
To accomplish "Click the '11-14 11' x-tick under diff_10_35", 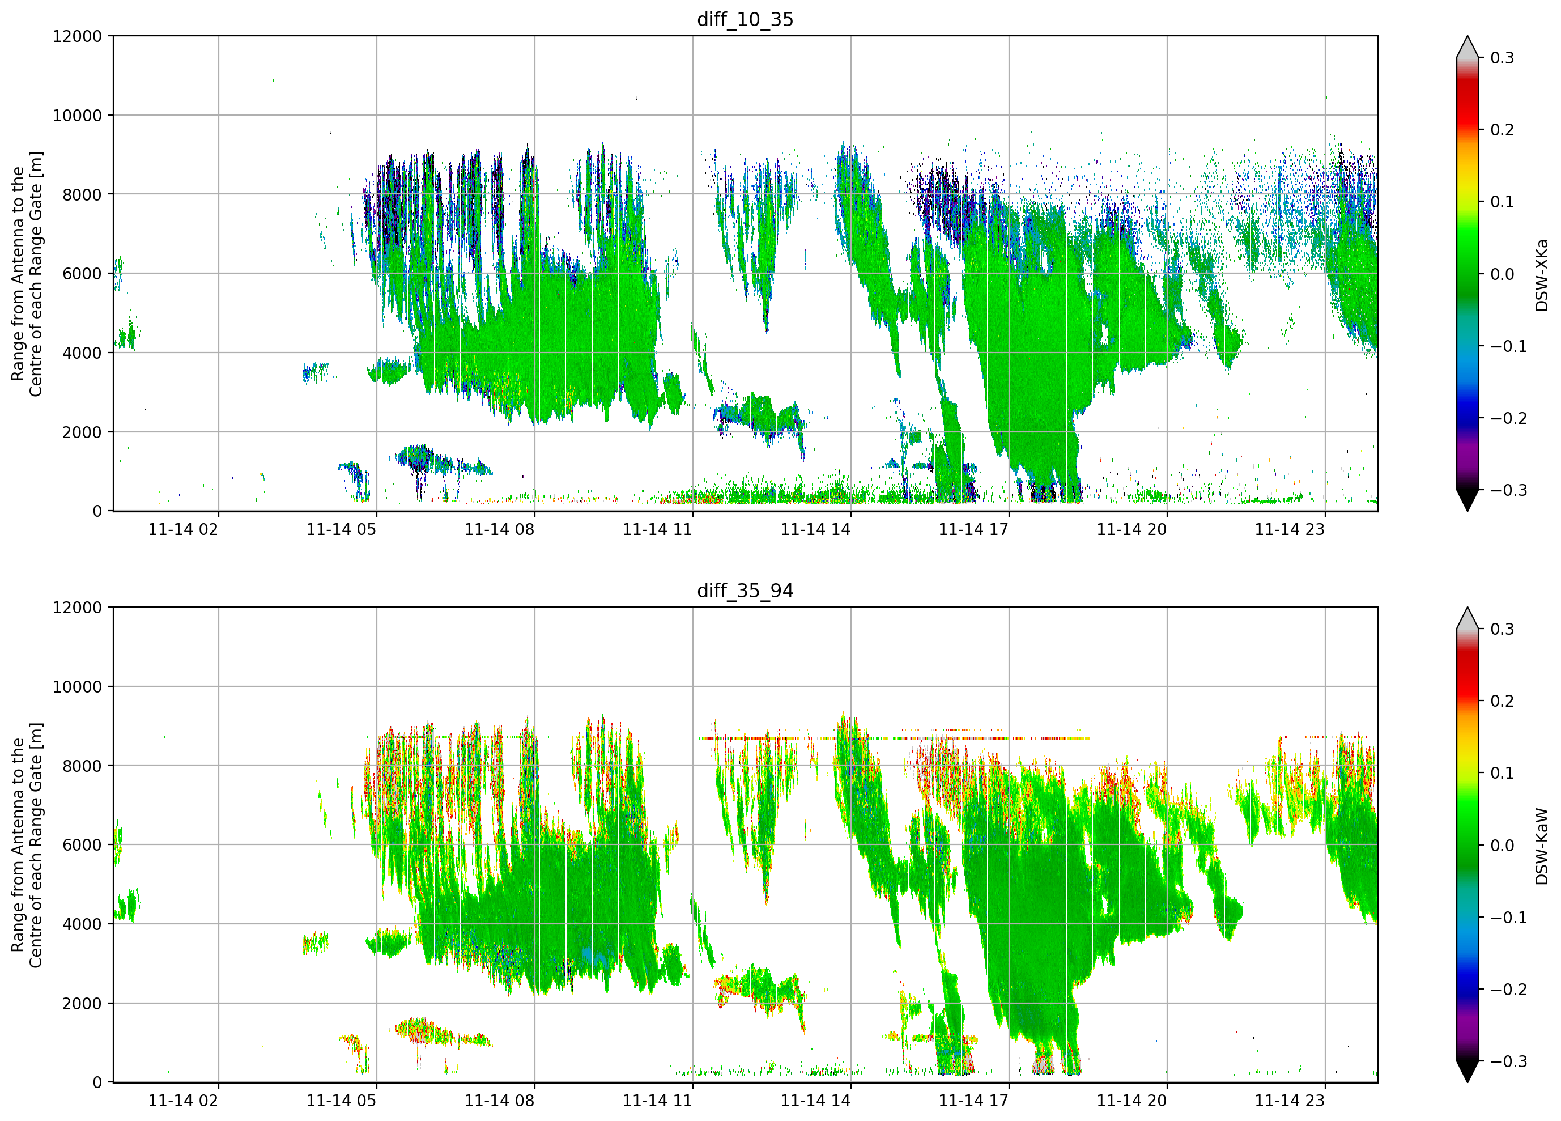I will click(657, 529).
